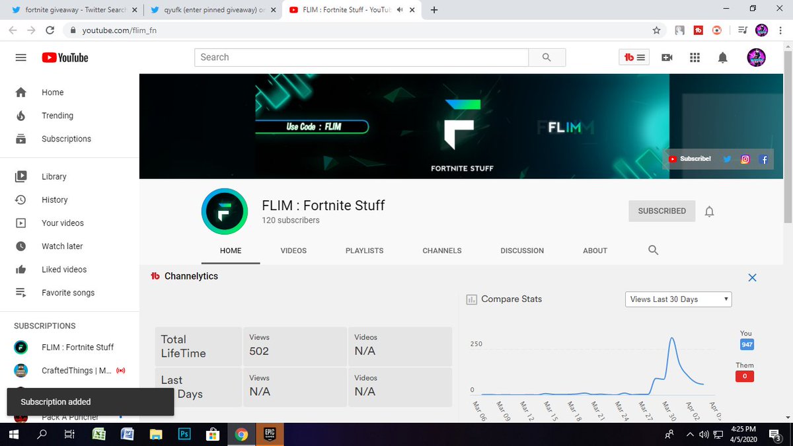Screen dimensions: 793x446
Task: Open Subscriptions in the sidebar
Action: [69, 139]
